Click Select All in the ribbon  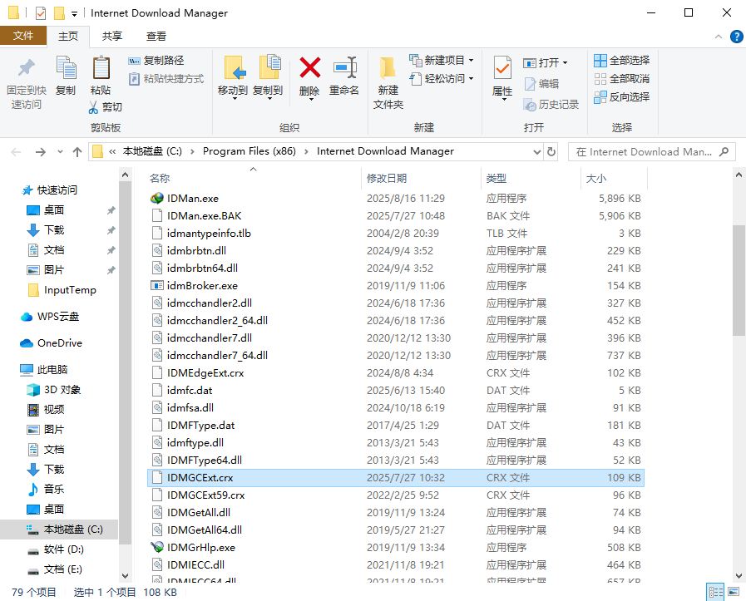tap(622, 61)
